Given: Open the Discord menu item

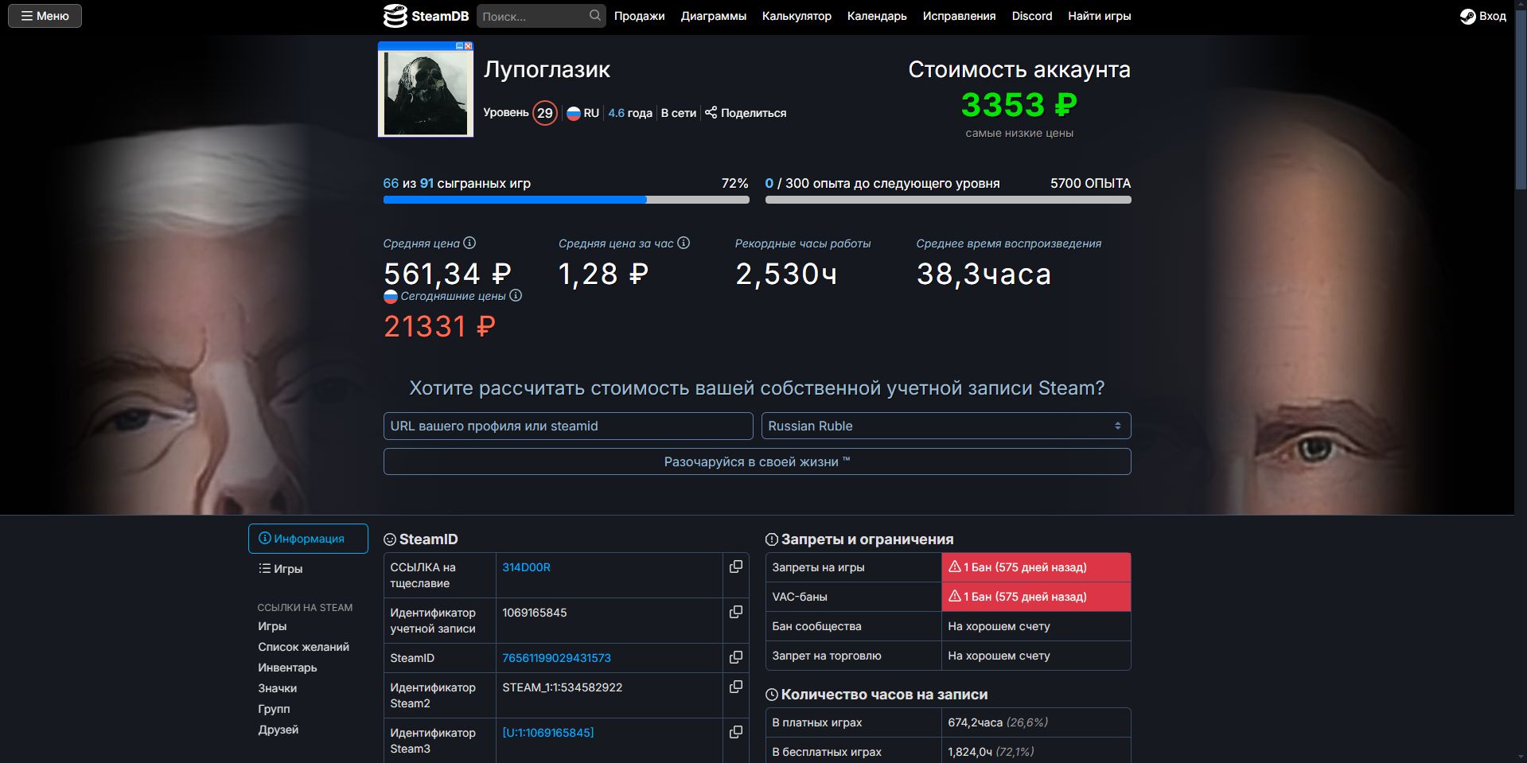Looking at the screenshot, I should 1032,16.
